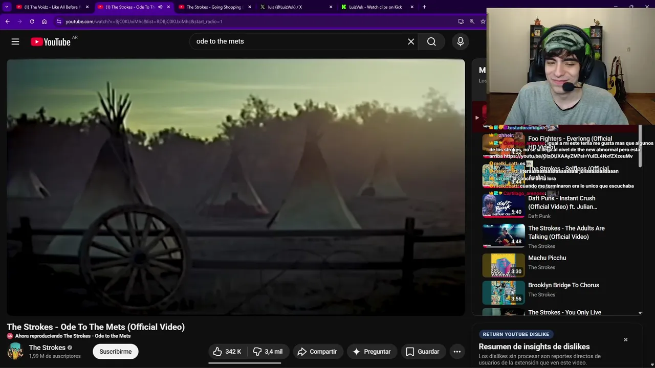This screenshot has height=368, width=655.
Task: Close the Return YouTube Dislike panel
Action: (625, 339)
